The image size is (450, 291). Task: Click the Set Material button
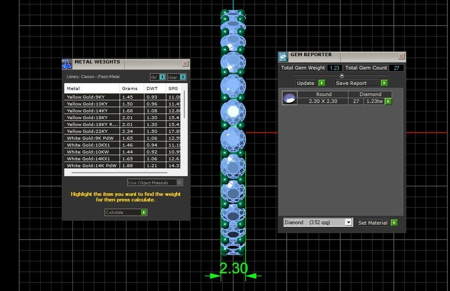378,223
